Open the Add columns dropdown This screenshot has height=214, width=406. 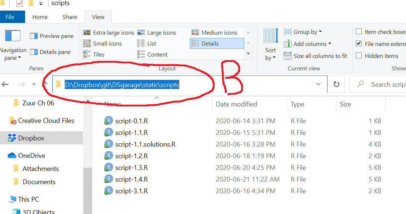(x=307, y=44)
